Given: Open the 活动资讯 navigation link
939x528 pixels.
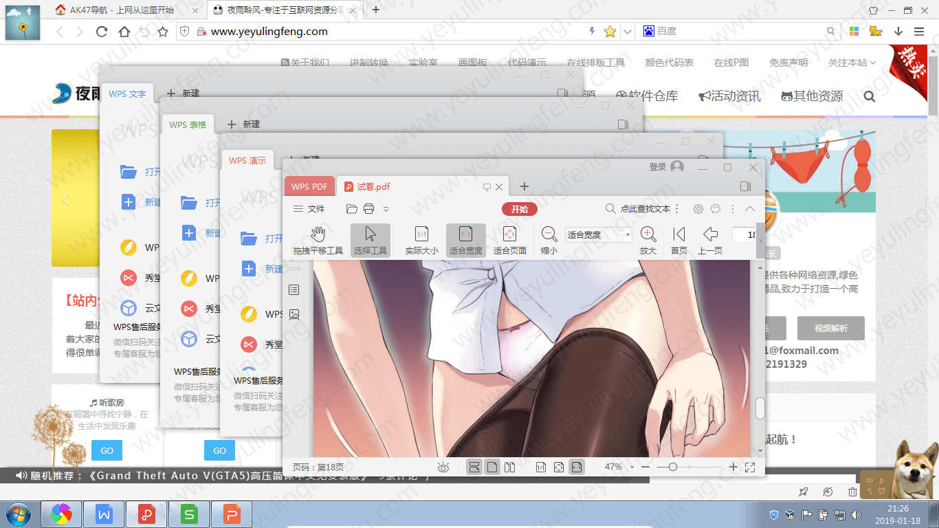Looking at the screenshot, I should point(729,96).
